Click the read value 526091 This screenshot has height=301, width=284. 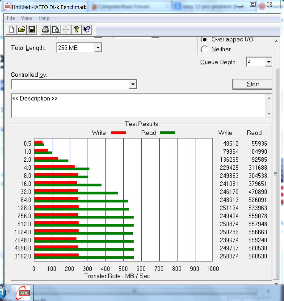click(258, 200)
